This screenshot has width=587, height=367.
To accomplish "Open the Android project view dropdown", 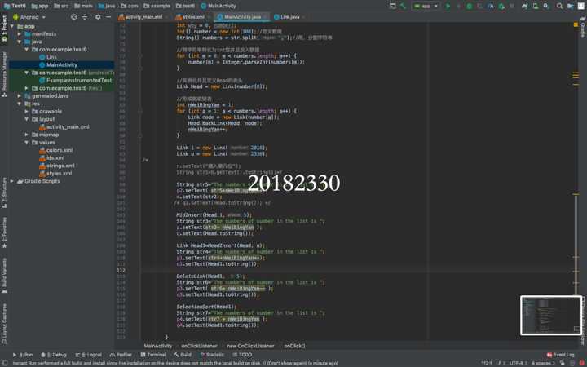I will 29,17.
